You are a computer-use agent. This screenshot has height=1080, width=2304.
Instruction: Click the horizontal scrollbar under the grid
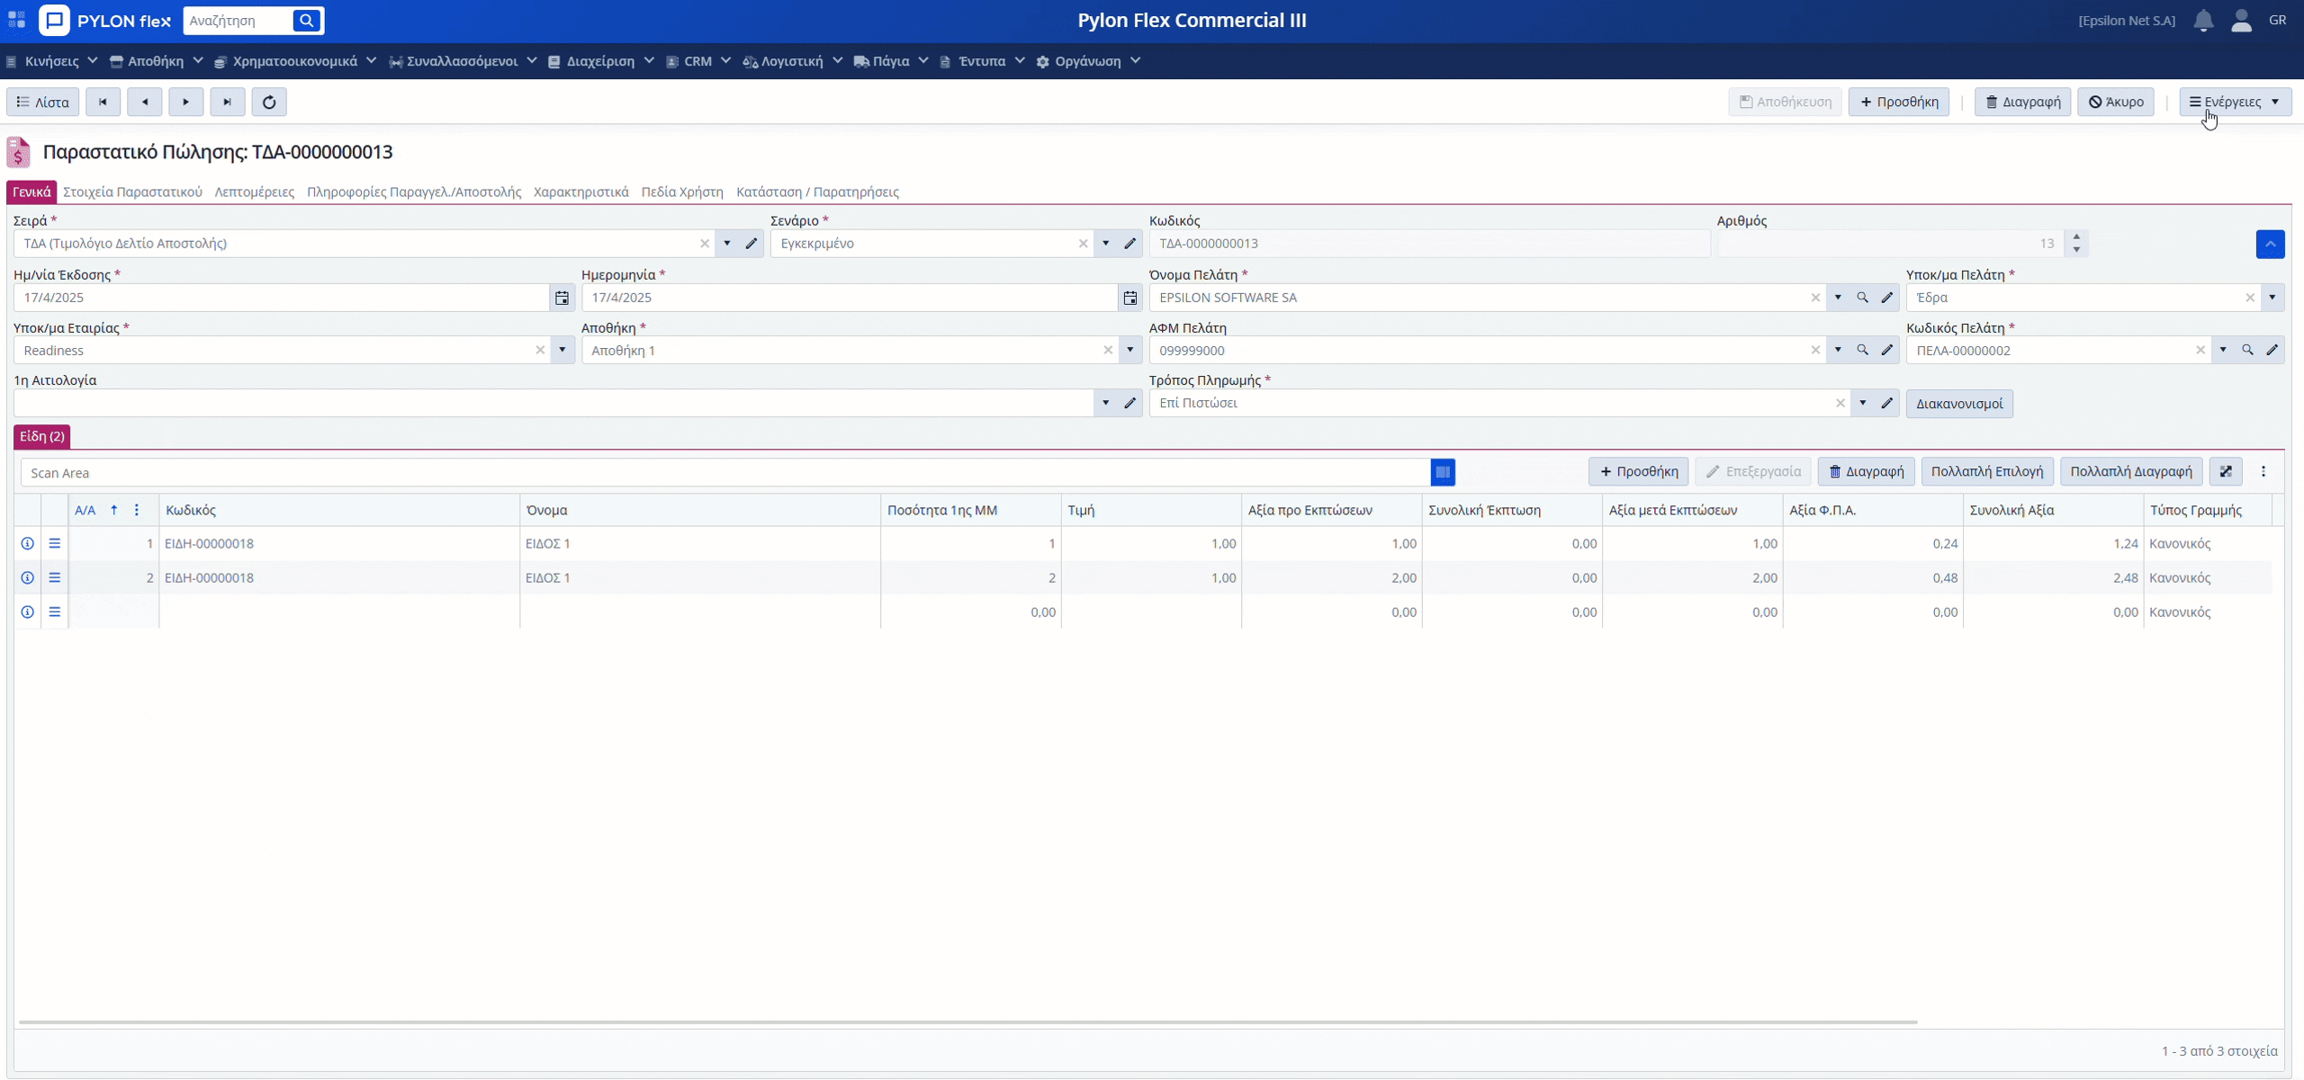click(x=967, y=1022)
